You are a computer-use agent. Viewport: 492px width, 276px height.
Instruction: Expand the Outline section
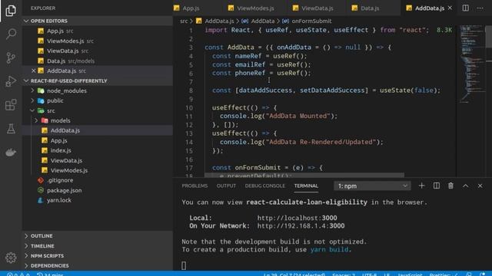tap(98, 235)
